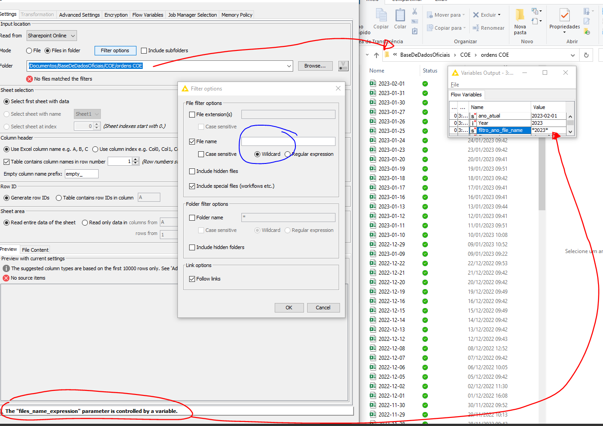The width and height of the screenshot is (603, 426).
Task: Open the Encryption tab
Action: [116, 15]
